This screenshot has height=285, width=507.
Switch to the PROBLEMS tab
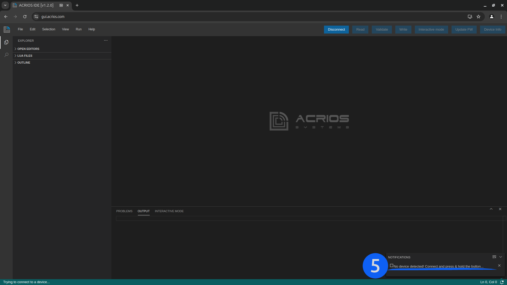[x=124, y=211]
